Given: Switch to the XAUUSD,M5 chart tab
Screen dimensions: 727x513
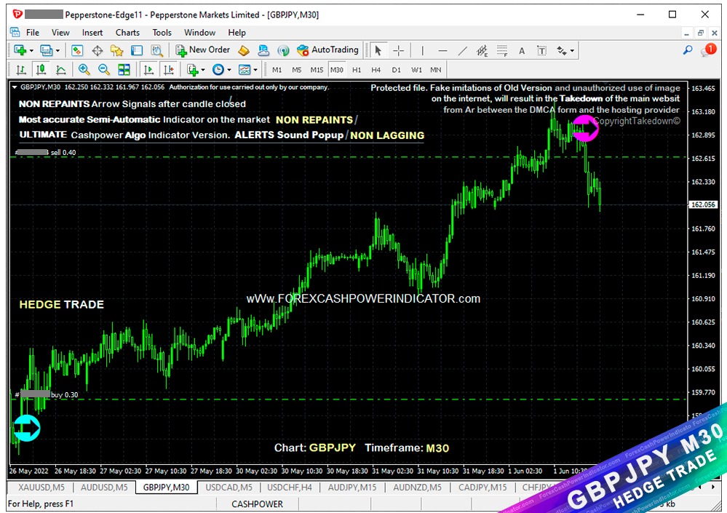Looking at the screenshot, I should point(41,488).
